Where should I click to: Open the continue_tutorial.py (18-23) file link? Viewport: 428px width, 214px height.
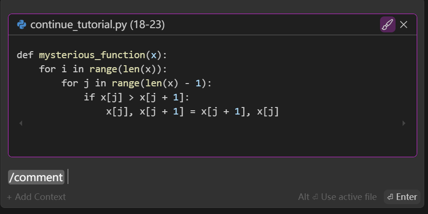point(97,25)
